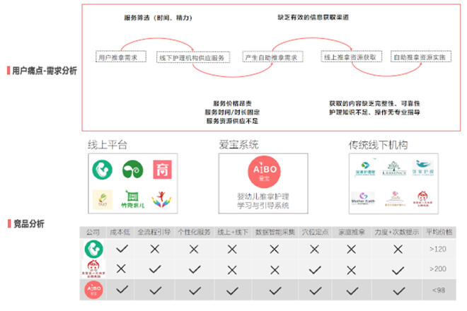The width and height of the screenshot is (467, 311).
Task: Click the 竞品分析 section heading
Action: (29, 224)
